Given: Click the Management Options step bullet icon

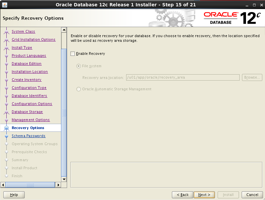Looking at the screenshot, I should (x=6, y=120).
